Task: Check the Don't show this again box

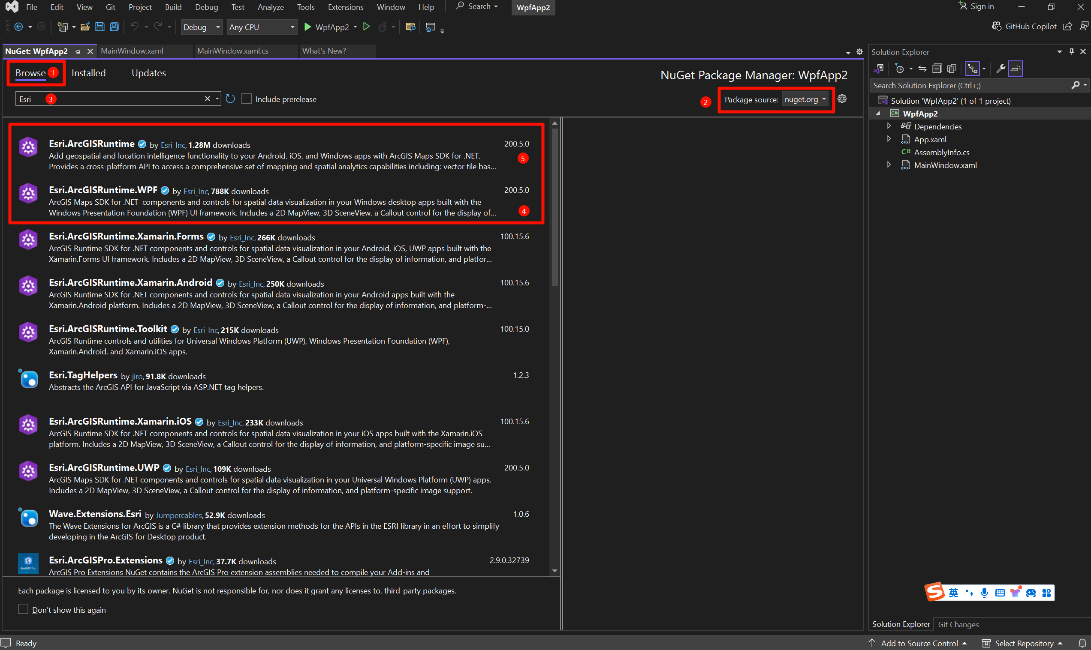Action: point(23,609)
